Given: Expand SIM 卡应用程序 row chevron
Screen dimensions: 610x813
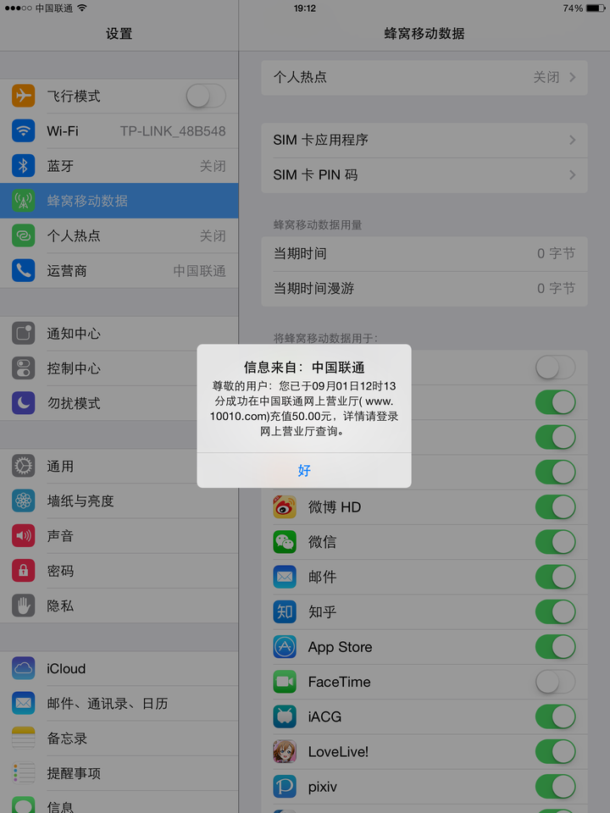Looking at the screenshot, I should [x=573, y=140].
